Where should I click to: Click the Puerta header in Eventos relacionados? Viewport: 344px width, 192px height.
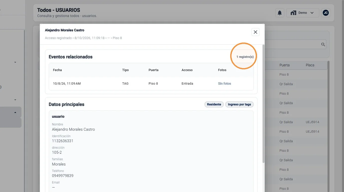[x=153, y=70]
